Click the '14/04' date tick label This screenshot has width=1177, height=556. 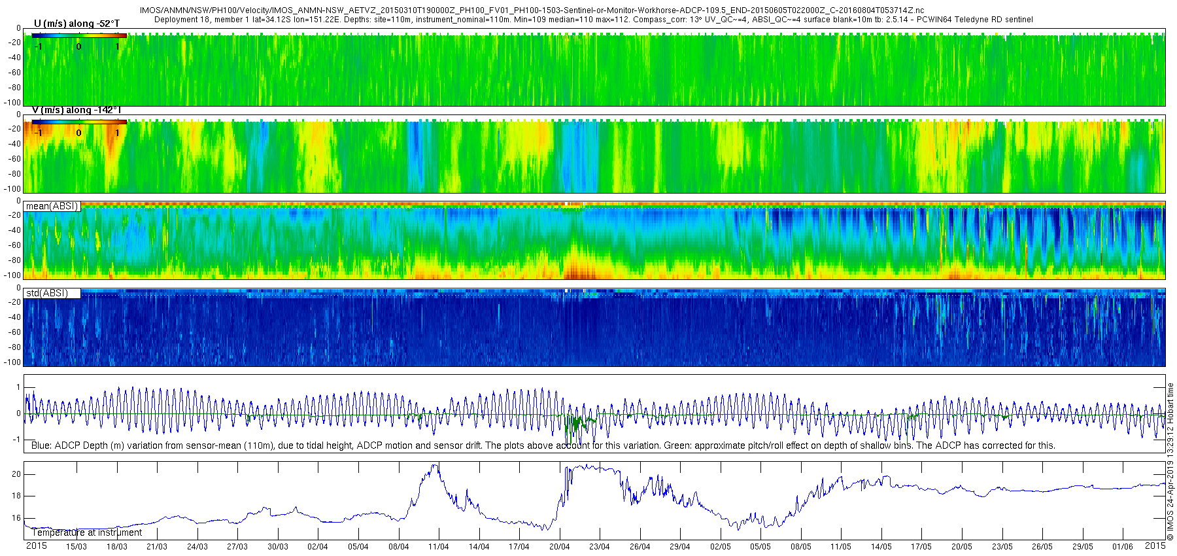click(479, 547)
